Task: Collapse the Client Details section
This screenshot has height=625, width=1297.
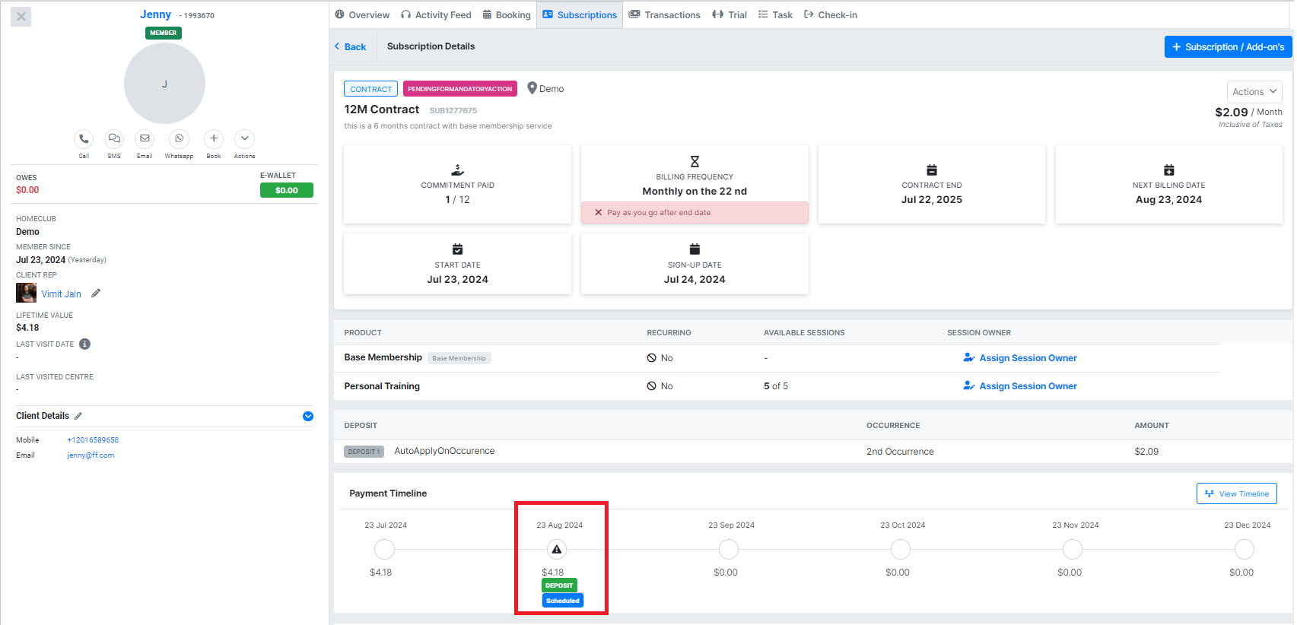Action: point(308,416)
